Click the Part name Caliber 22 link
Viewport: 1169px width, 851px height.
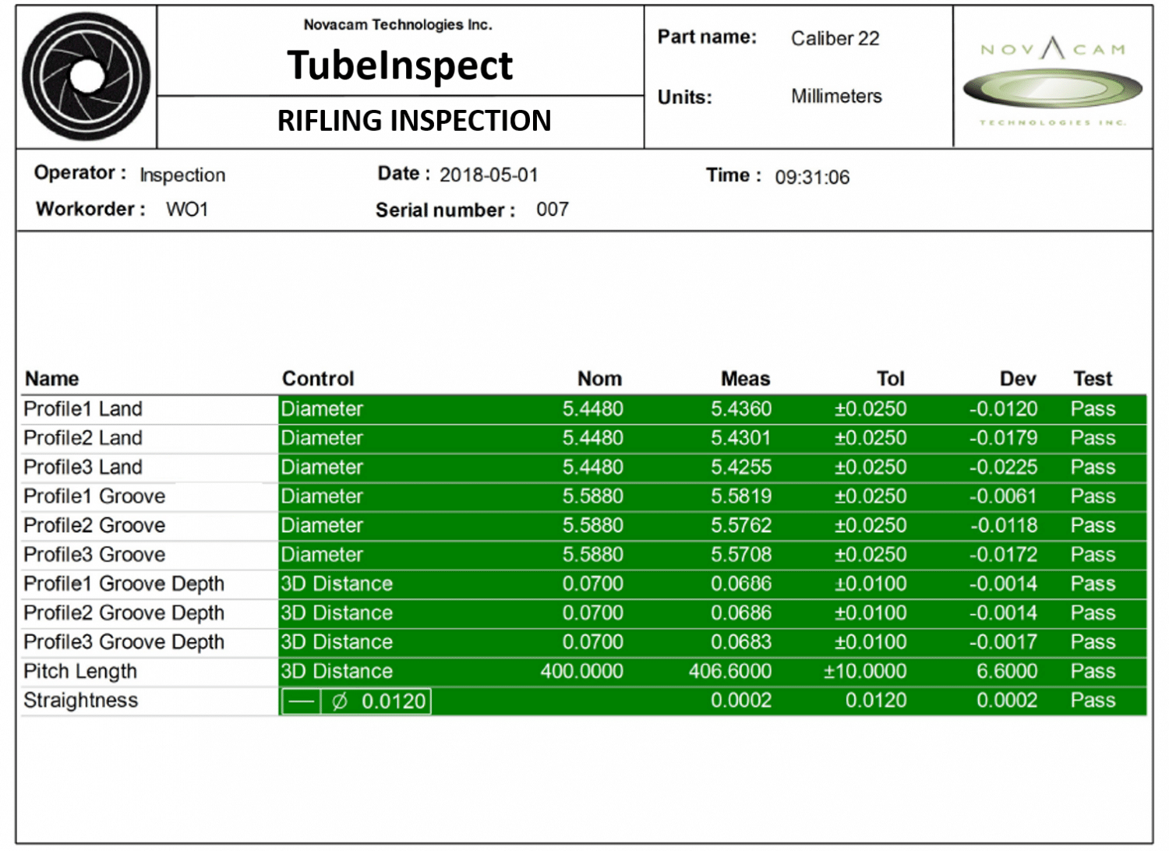coord(835,38)
